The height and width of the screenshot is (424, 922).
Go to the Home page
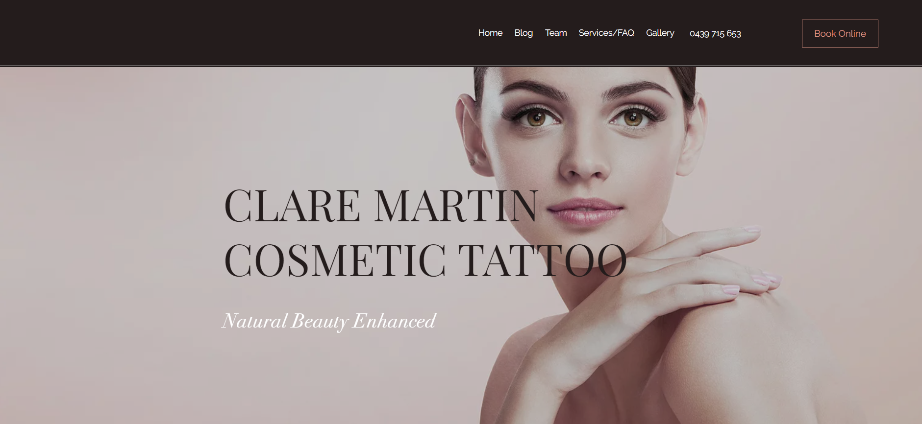490,33
